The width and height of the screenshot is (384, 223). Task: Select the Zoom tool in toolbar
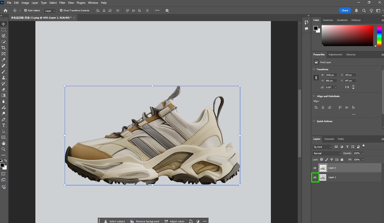[x=4, y=149]
